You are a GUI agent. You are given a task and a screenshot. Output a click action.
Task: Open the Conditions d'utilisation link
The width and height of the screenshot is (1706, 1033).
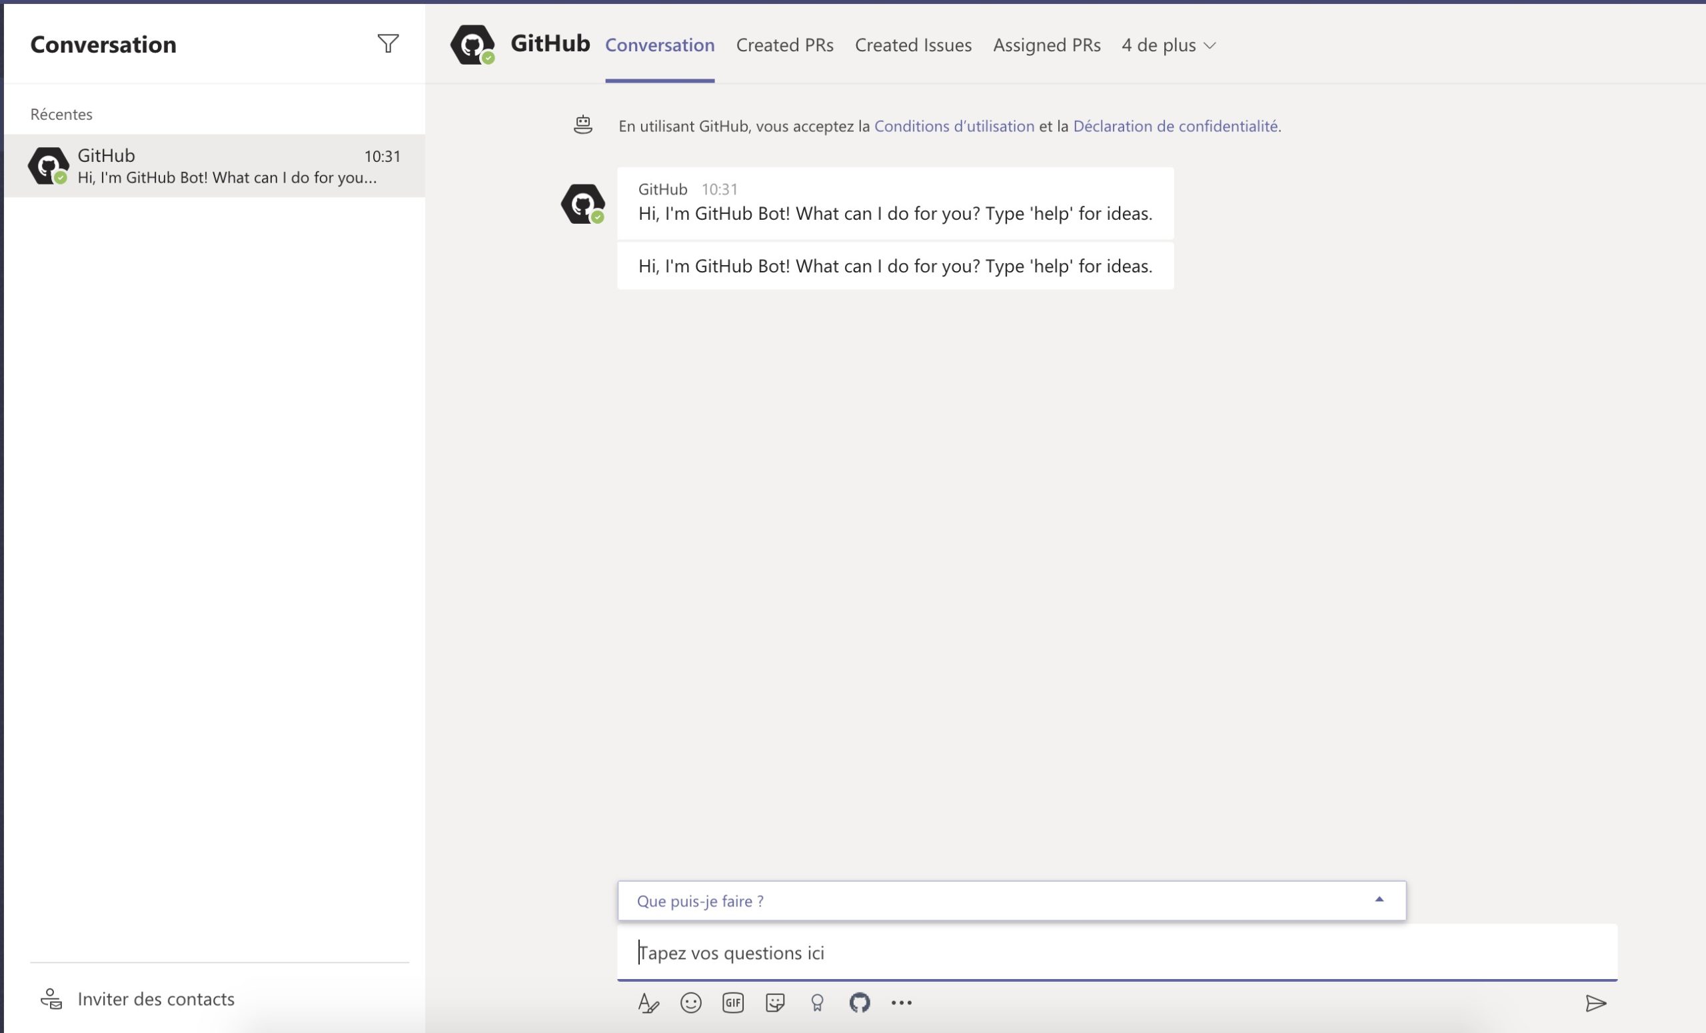(x=954, y=126)
